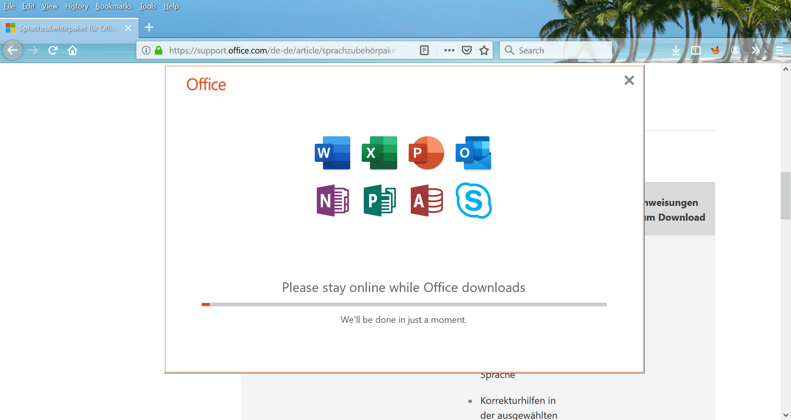Click the green secure connection padlock

(x=159, y=50)
